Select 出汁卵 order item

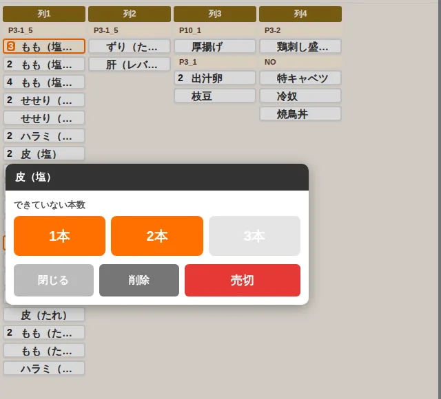pyautogui.click(x=215, y=78)
